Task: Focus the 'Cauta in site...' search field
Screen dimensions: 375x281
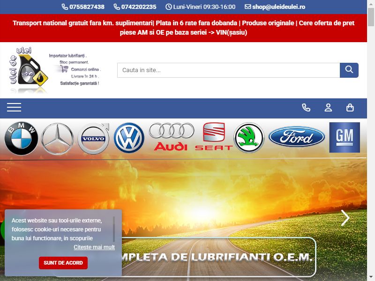Action: click(x=228, y=70)
